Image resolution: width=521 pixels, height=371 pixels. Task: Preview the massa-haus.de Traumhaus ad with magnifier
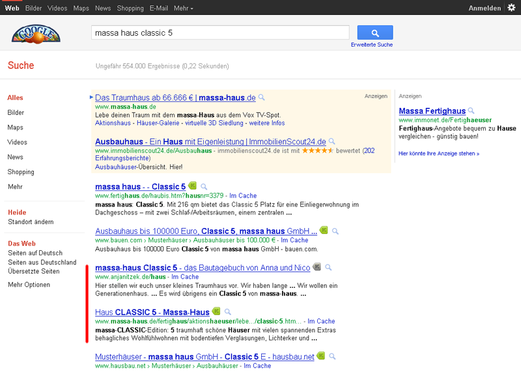(262, 97)
